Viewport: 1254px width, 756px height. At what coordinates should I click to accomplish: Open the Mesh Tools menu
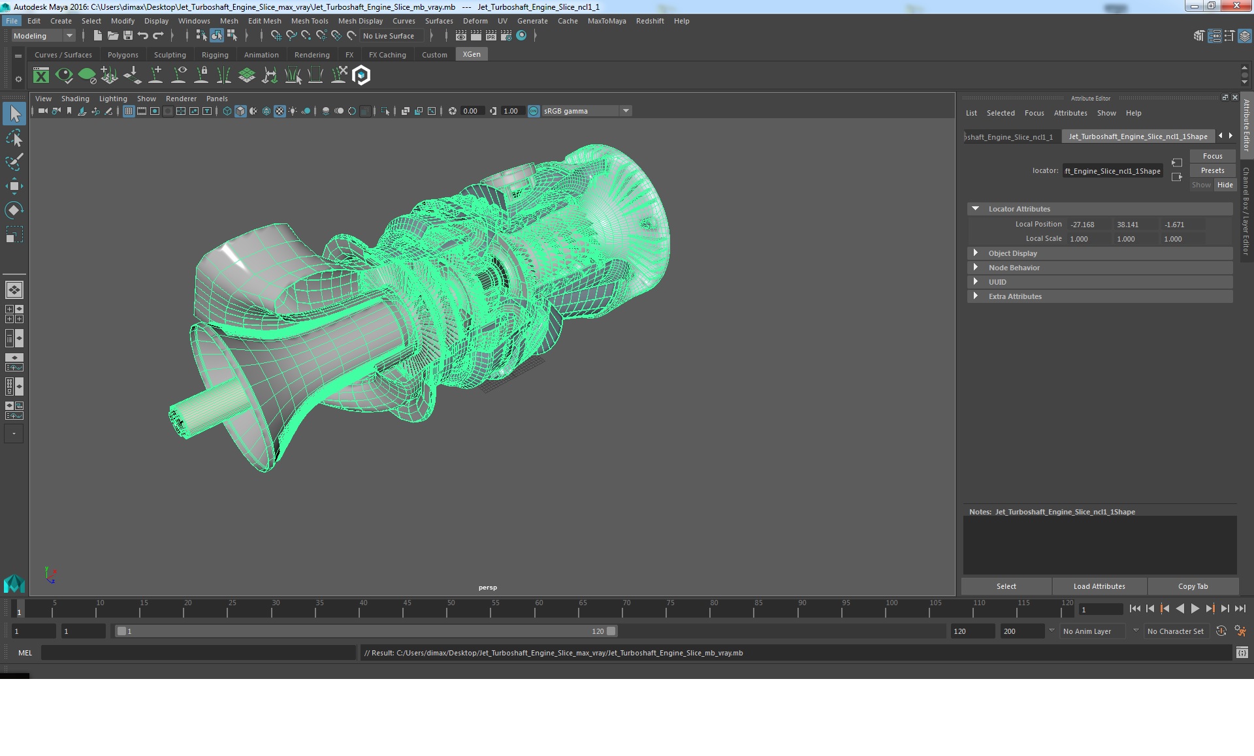click(x=310, y=21)
